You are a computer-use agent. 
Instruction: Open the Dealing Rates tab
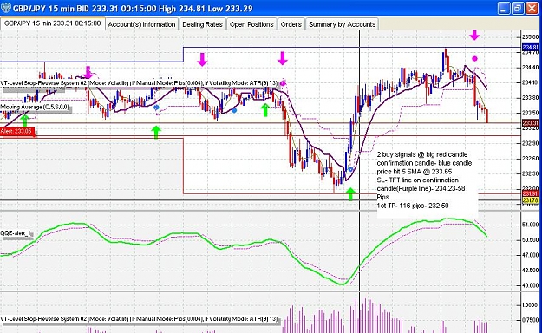(202, 24)
